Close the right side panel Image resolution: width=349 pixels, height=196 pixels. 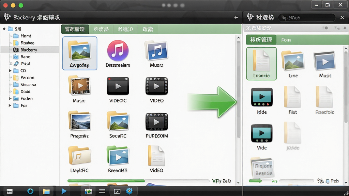click(342, 17)
